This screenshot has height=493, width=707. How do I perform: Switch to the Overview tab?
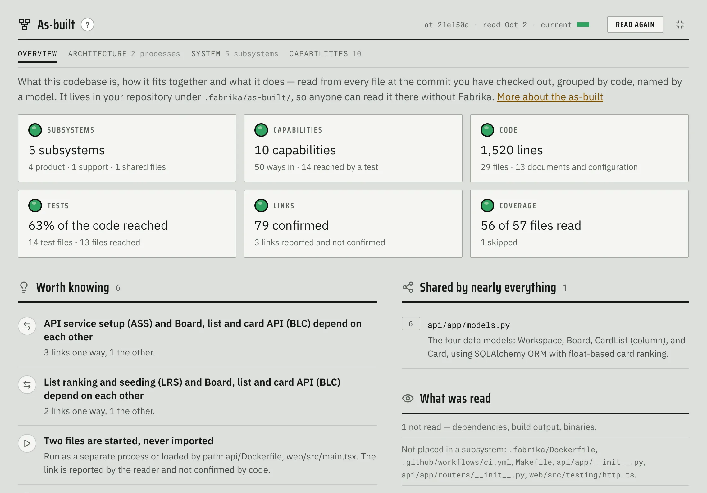click(x=37, y=54)
